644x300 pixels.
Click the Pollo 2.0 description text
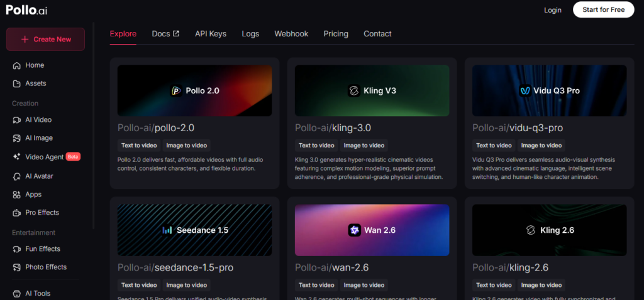pos(191,164)
